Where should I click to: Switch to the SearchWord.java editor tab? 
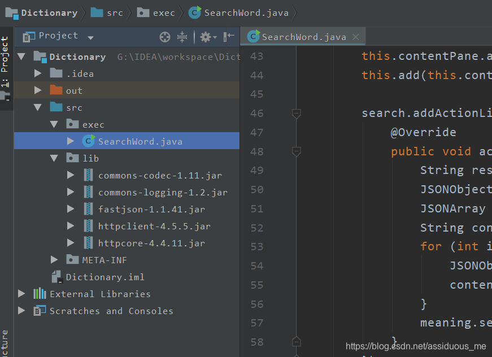[304, 37]
